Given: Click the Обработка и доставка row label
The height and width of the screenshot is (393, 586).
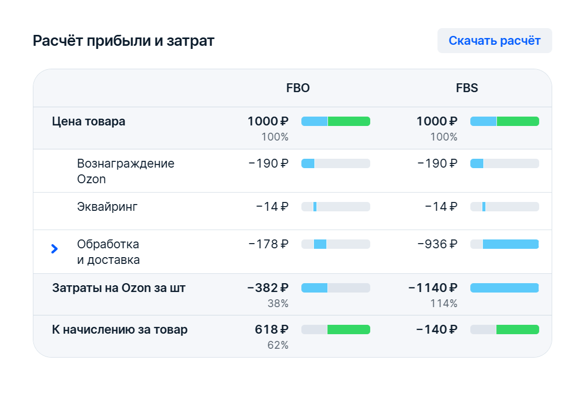Looking at the screenshot, I should [x=108, y=252].
